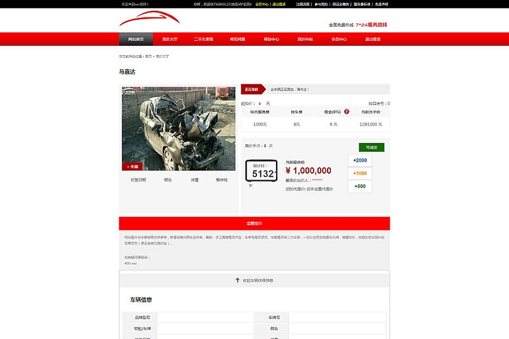The width and height of the screenshot is (509, 339).
Task: Click the 车牌号 table label
Action: tap(274, 318)
